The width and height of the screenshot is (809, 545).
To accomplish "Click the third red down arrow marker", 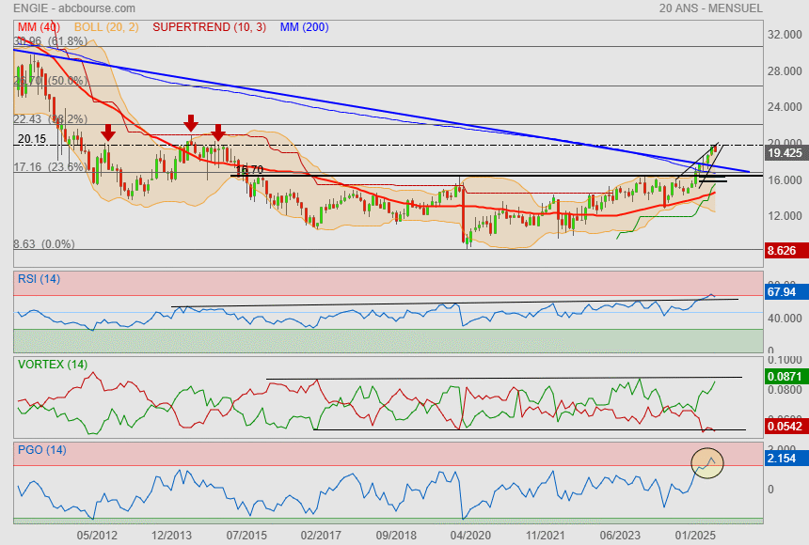I will point(218,132).
